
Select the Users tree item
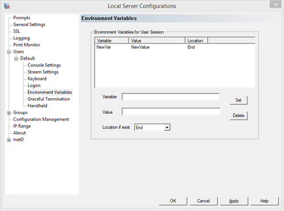click(x=18, y=52)
